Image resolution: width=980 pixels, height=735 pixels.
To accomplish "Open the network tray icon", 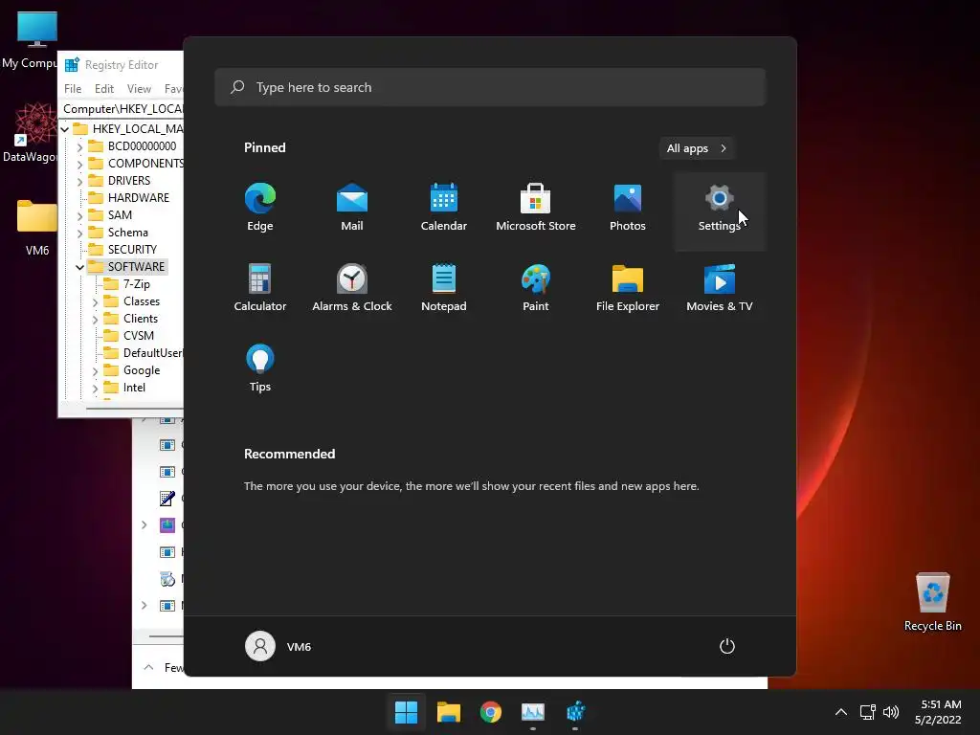I will 867,712.
